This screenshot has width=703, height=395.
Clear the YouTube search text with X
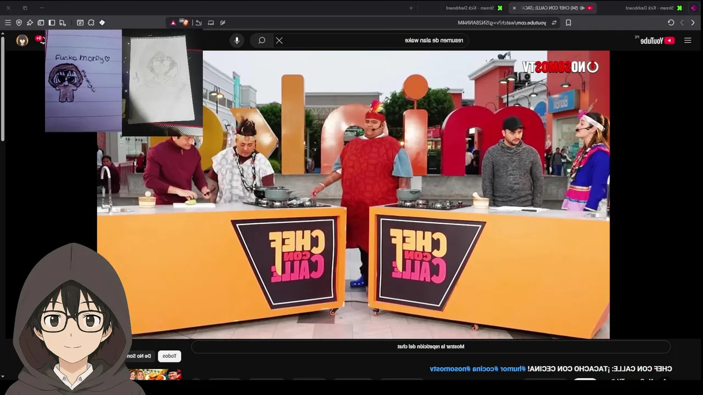click(279, 40)
